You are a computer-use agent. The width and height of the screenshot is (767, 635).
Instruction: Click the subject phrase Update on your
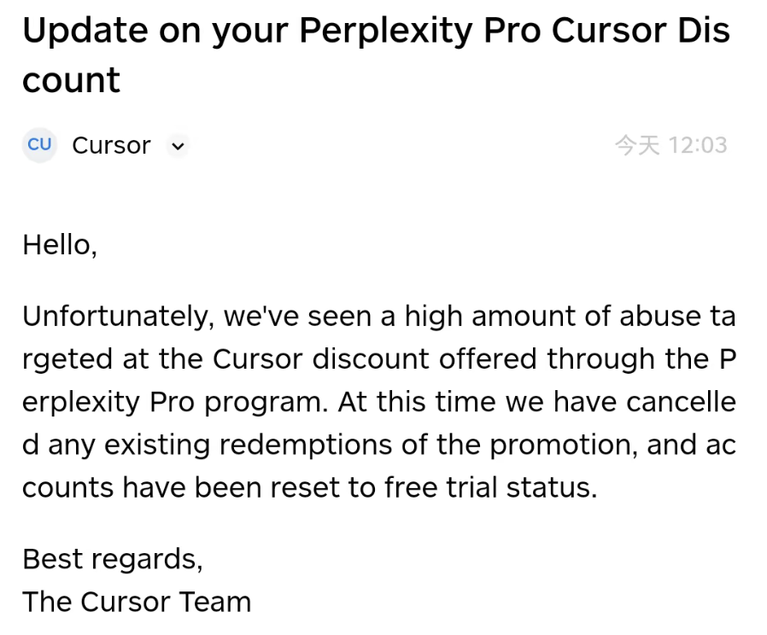click(x=154, y=31)
